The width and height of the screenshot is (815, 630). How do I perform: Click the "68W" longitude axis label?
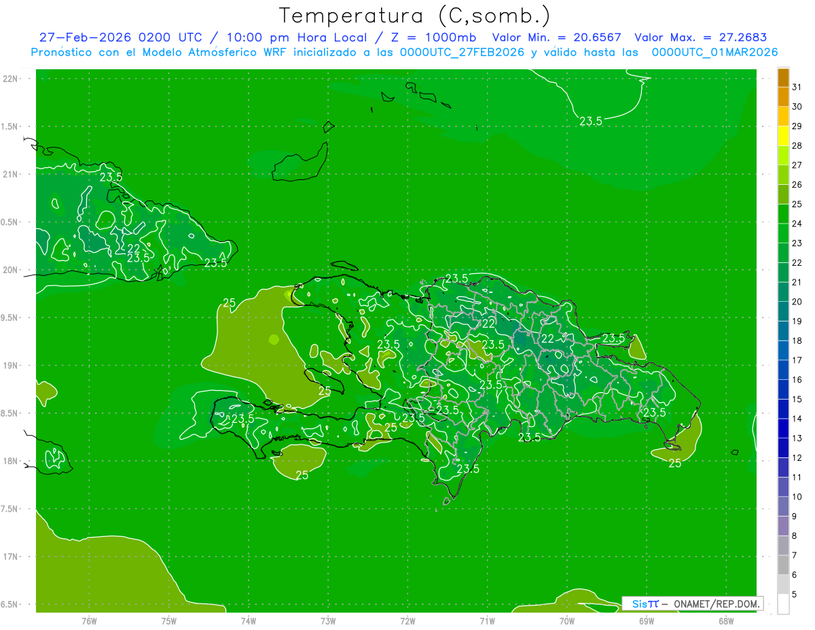coord(726,620)
